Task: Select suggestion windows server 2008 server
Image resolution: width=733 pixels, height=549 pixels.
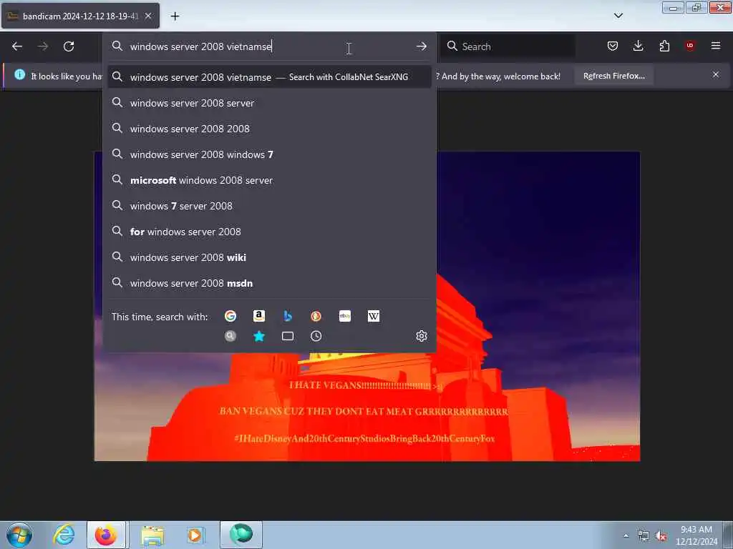Action: (269, 103)
